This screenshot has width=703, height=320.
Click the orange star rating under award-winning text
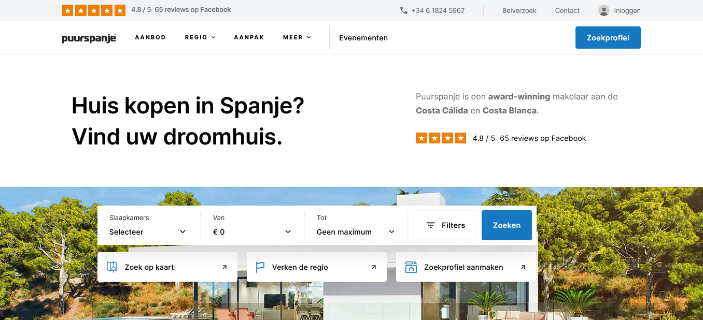441,138
